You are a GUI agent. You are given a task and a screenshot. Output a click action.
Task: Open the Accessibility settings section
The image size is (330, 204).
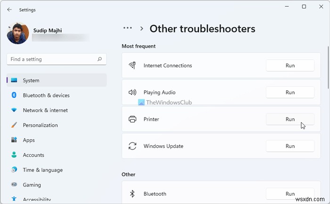pos(38,199)
